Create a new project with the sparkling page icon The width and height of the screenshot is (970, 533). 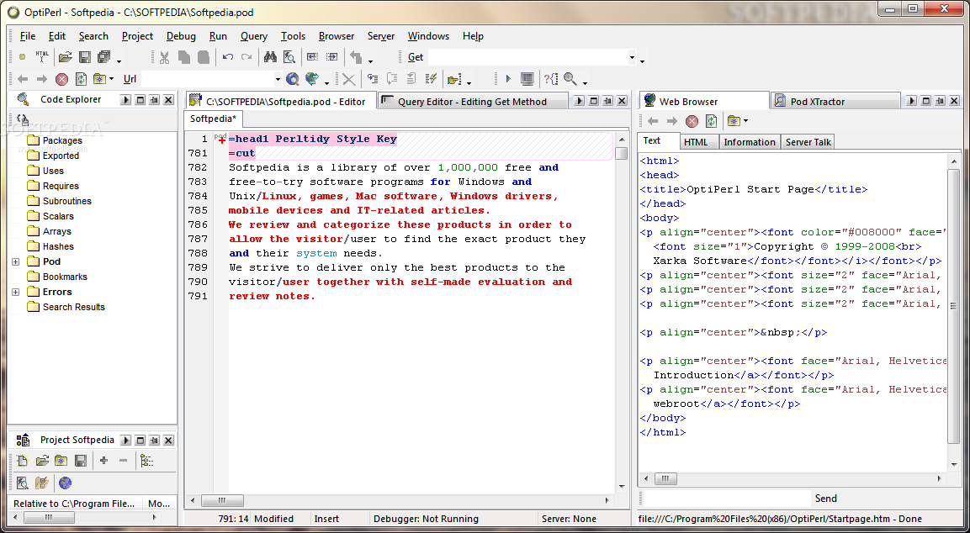point(23,461)
